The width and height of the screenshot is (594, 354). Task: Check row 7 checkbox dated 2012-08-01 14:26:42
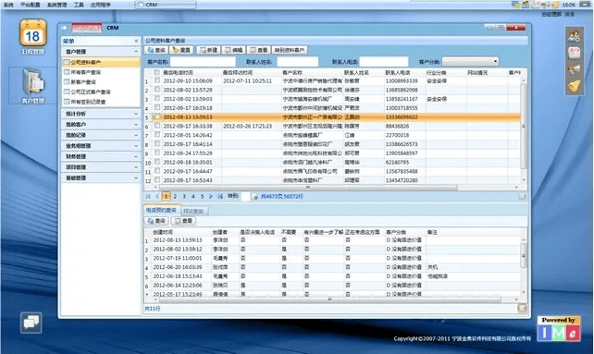point(157,135)
